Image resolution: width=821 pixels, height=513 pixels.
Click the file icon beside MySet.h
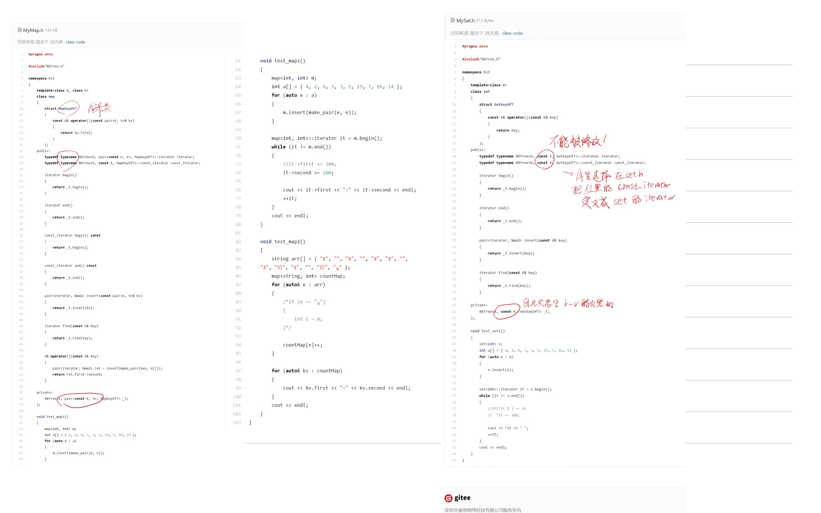(x=453, y=20)
